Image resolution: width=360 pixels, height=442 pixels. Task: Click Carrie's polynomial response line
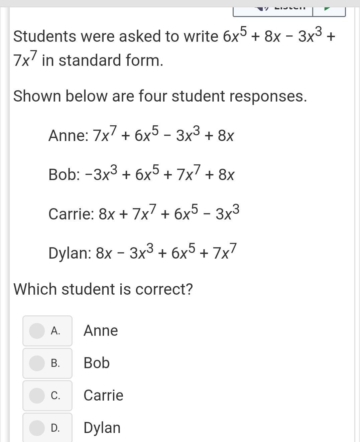[144, 213]
